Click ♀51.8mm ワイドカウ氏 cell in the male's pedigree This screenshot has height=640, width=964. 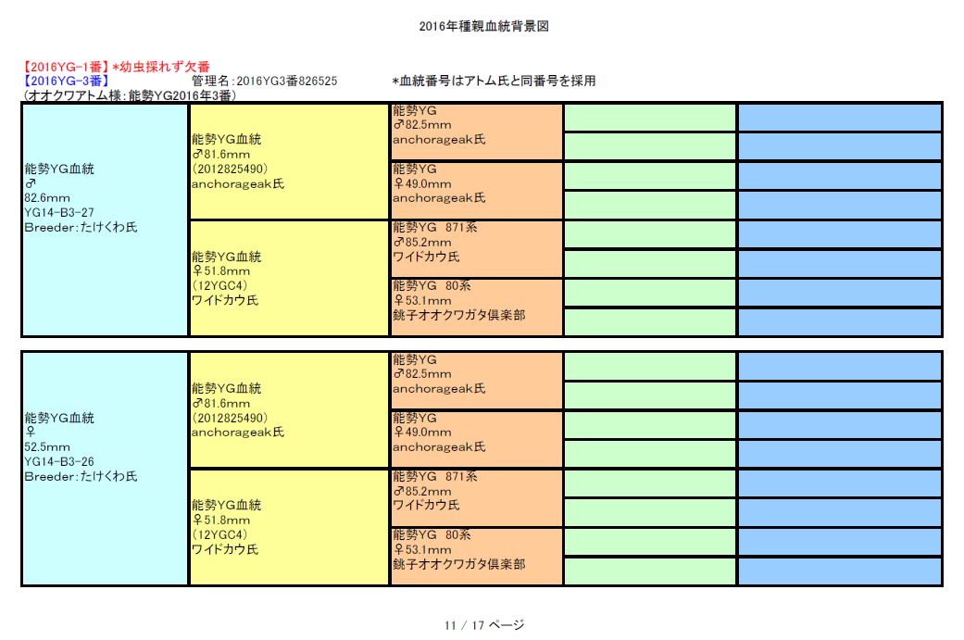(x=288, y=278)
